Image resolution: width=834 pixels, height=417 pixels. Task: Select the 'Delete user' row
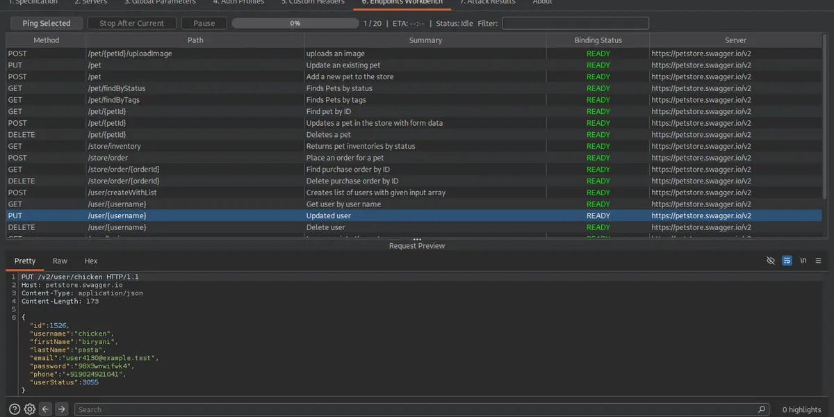[x=414, y=227]
